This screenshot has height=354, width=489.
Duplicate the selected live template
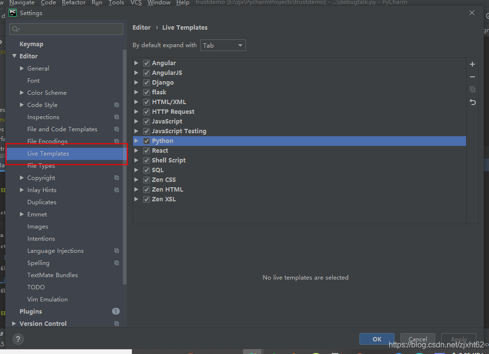tap(472, 89)
